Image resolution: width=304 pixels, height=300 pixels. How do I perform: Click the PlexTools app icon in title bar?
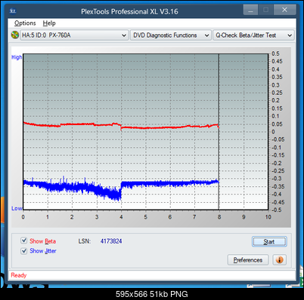pos(13,11)
